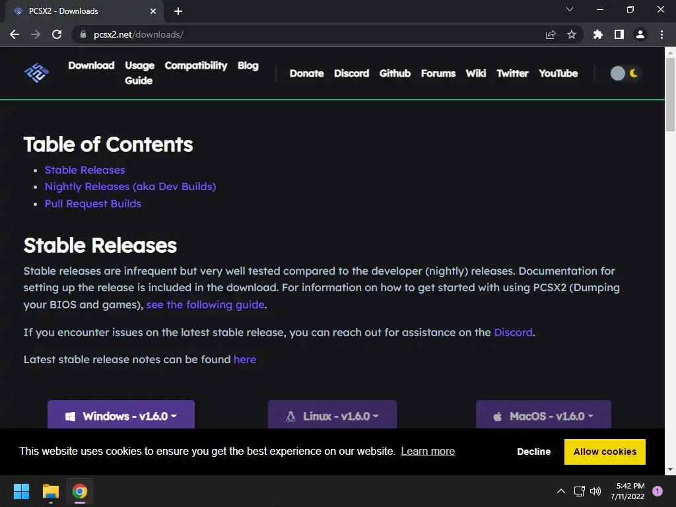Screen dimensions: 676x507
Task: Expand the MacOS - v1.6.0 download dropdown
Action: tap(543, 415)
